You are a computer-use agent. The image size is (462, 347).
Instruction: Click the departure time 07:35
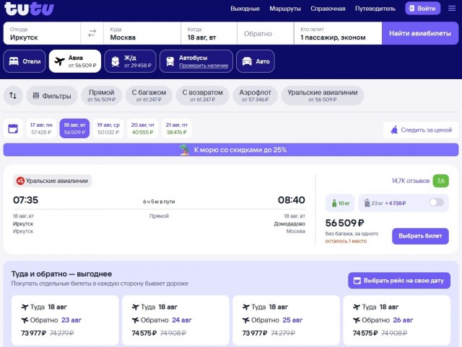tap(26, 200)
